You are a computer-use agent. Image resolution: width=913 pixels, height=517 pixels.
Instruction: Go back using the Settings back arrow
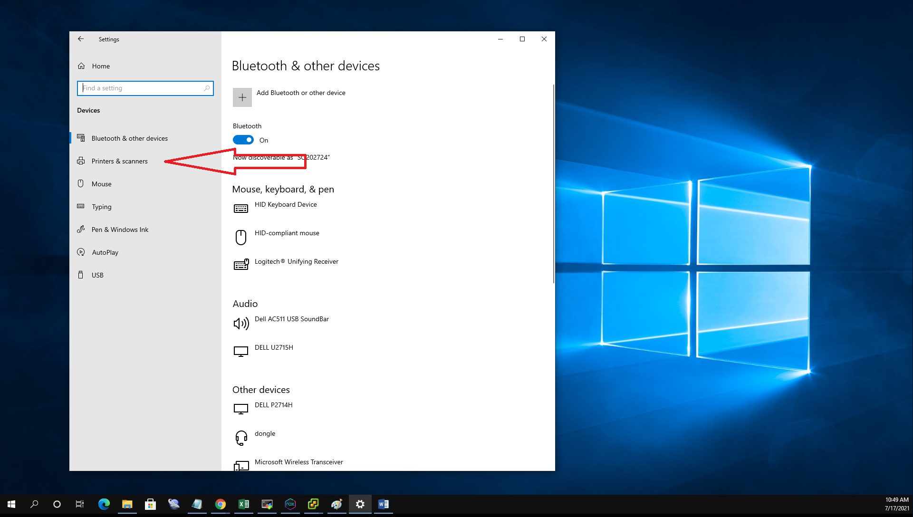pos(81,39)
